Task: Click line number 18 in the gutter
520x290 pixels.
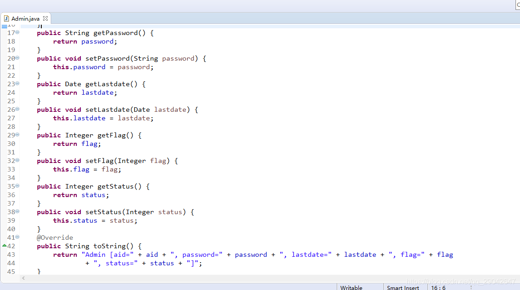Action: click(11, 41)
